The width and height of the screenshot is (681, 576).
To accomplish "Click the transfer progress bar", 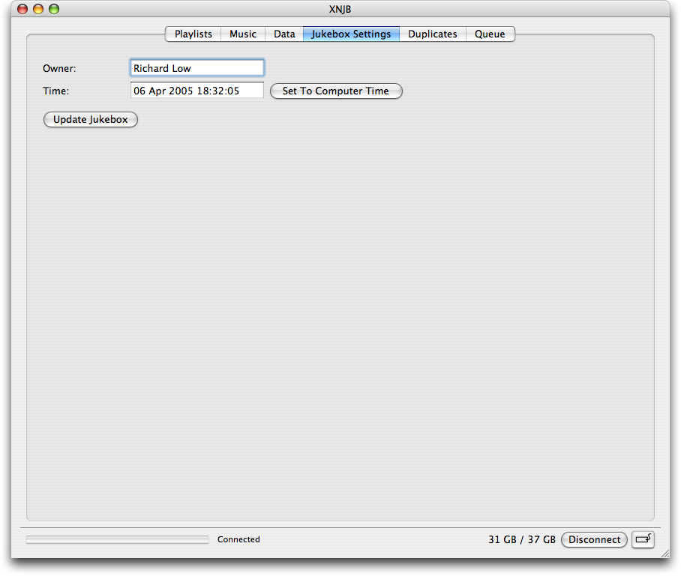I will point(117,539).
